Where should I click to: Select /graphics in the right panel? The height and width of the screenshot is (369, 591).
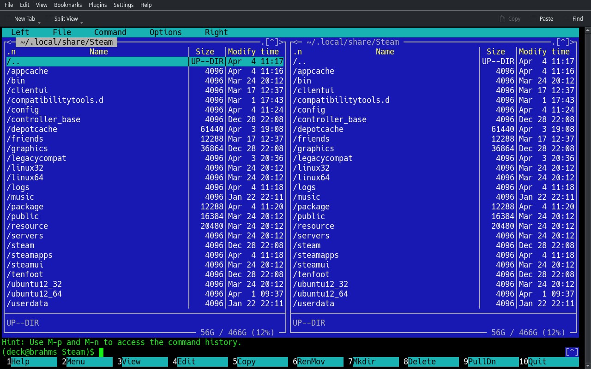point(434,149)
